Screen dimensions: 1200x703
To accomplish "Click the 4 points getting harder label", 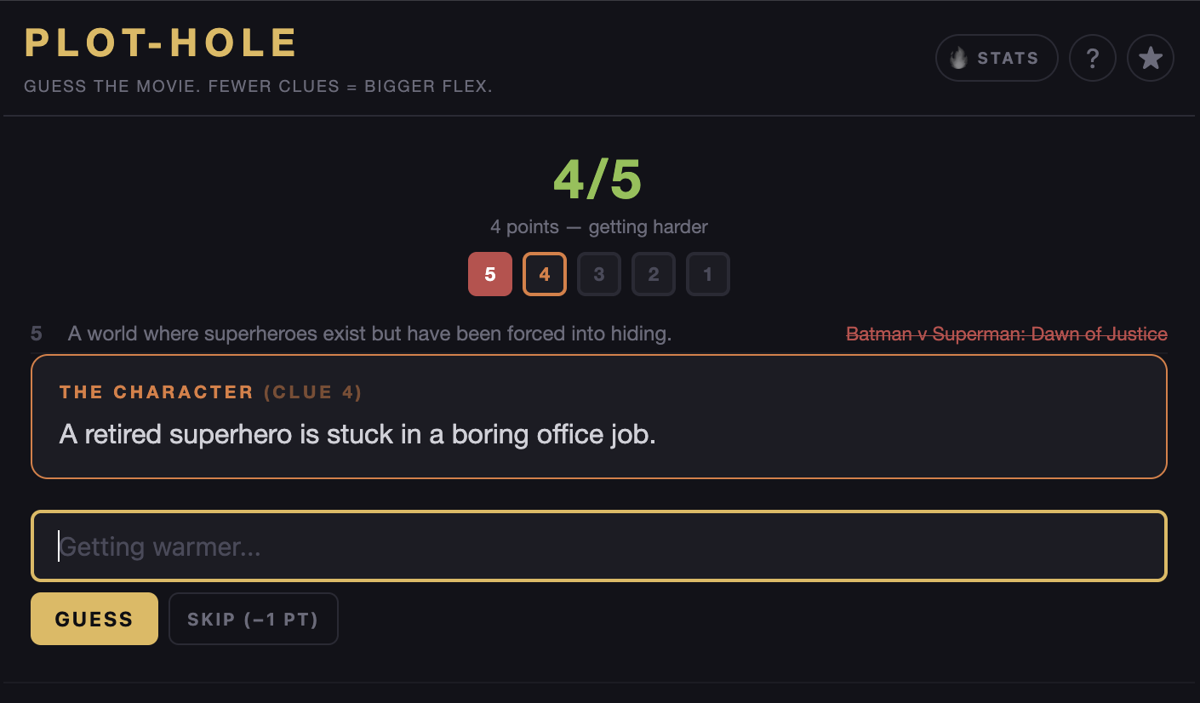I will click(x=599, y=226).
